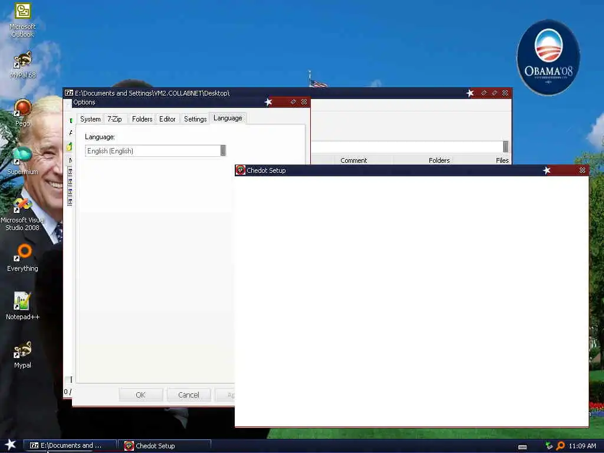Viewport: 604px width, 453px height.
Task: Select the Language tab
Action: coord(228,118)
